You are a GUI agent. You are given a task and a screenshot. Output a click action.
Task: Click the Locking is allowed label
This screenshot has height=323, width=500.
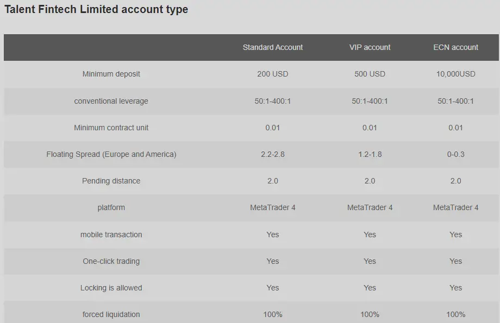click(x=111, y=288)
